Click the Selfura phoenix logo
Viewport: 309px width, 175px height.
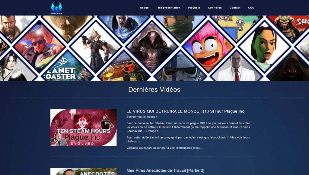[x=56, y=8]
